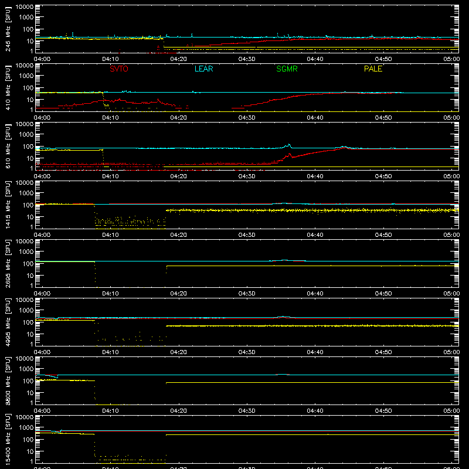Select the 8800 MHz [SFU] axis title

coord(8,381)
